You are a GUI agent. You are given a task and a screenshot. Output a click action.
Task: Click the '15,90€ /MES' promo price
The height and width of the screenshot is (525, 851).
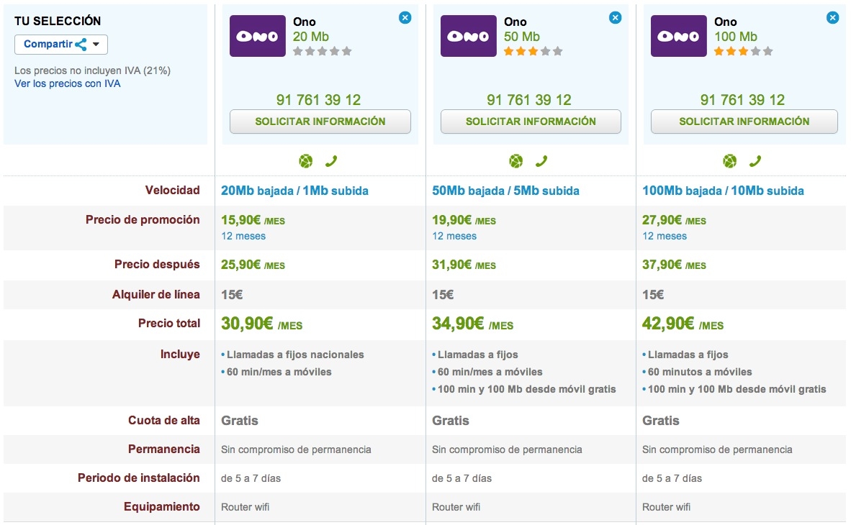tap(253, 220)
